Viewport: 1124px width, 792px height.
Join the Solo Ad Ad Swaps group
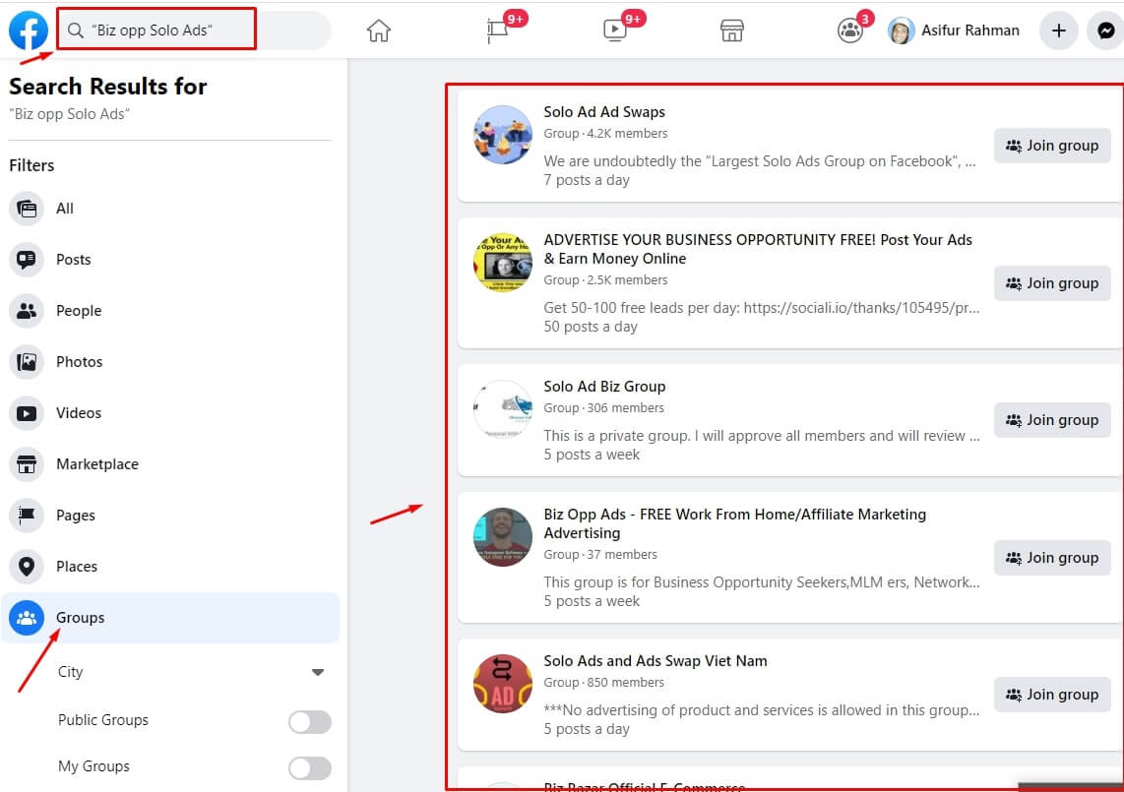tap(1052, 145)
